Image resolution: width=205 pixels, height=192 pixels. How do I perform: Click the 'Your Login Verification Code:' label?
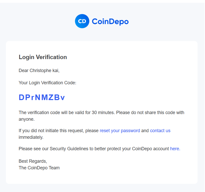(x=47, y=83)
